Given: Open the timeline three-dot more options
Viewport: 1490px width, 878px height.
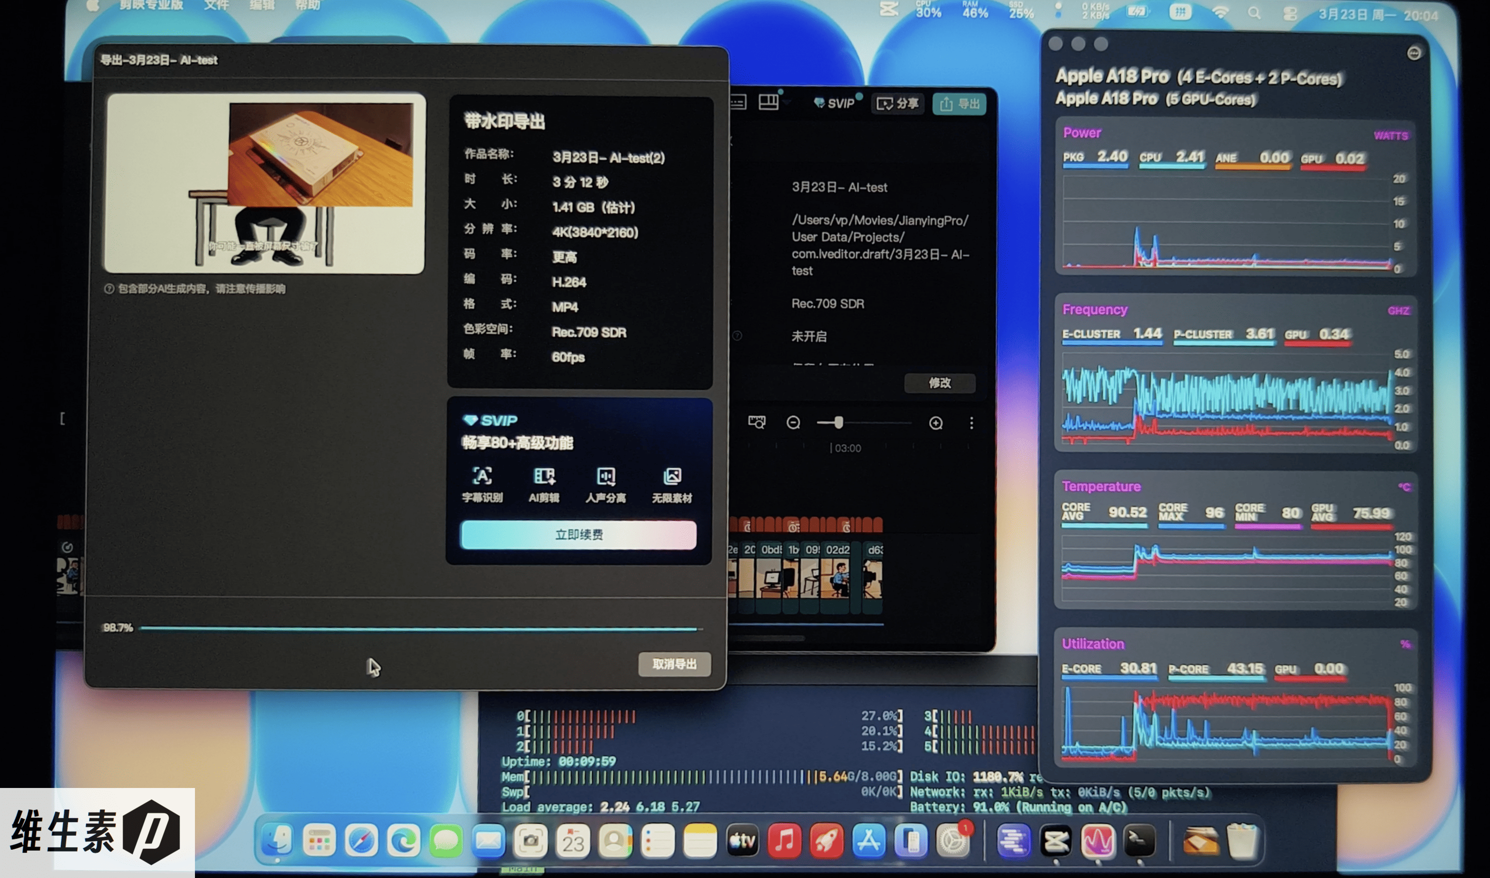Looking at the screenshot, I should click(971, 423).
